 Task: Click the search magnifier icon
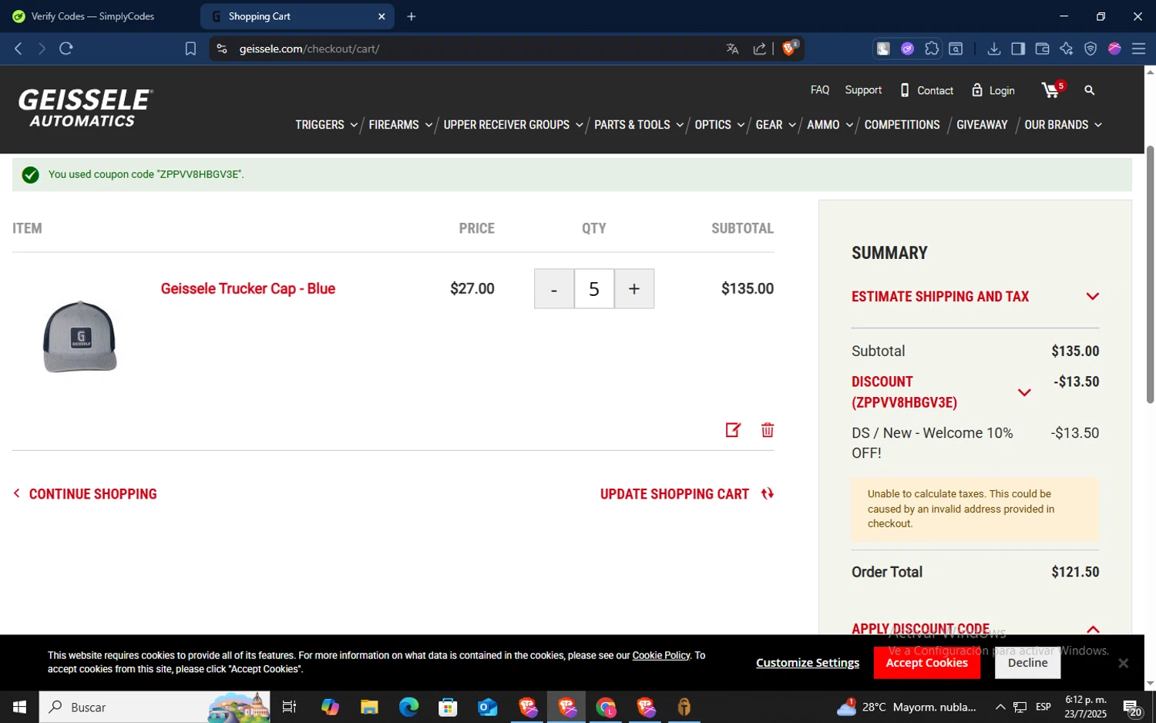[1089, 90]
